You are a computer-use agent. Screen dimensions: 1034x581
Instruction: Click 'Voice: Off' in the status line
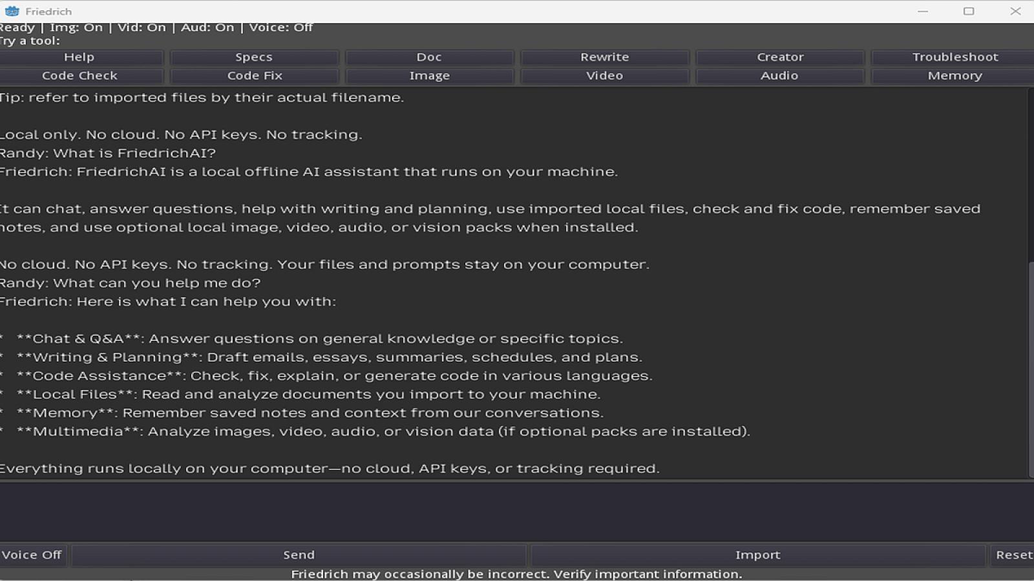pyautogui.click(x=280, y=27)
